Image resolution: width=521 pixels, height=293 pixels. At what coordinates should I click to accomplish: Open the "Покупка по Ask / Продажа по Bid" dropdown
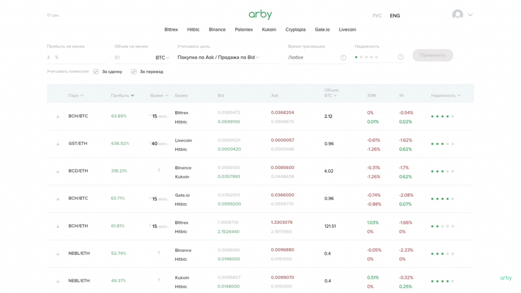point(219,57)
